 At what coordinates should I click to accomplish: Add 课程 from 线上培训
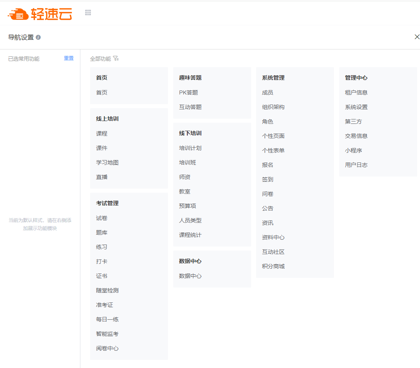(x=102, y=134)
